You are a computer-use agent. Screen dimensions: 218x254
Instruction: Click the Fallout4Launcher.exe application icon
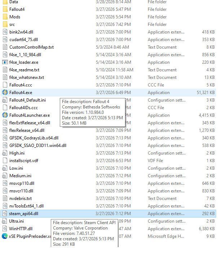tap(5, 115)
